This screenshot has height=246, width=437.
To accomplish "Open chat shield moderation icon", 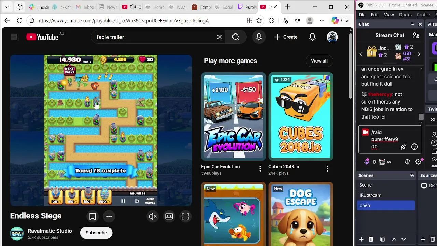I will (x=407, y=162).
